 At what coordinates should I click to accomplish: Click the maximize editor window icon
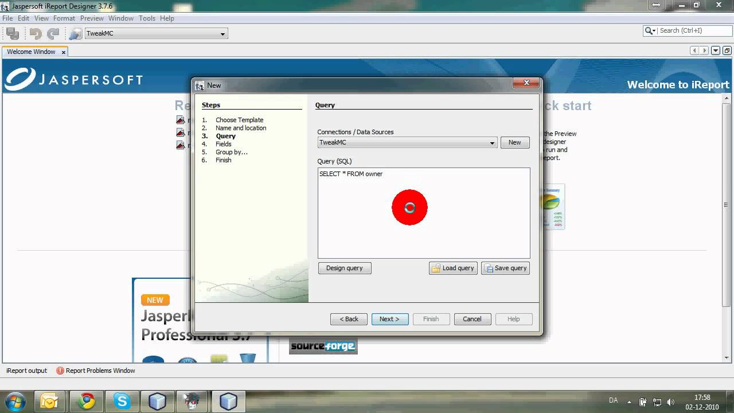[727, 50]
